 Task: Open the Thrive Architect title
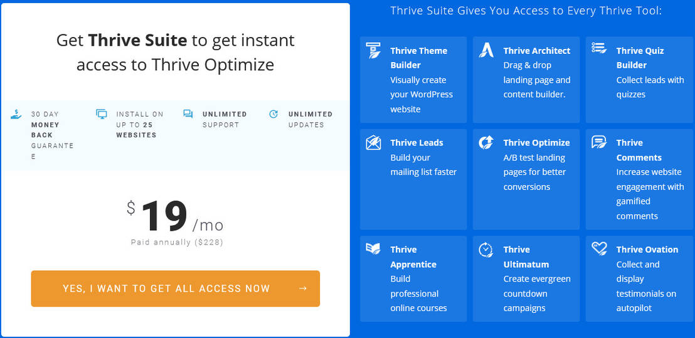pyautogui.click(x=537, y=51)
